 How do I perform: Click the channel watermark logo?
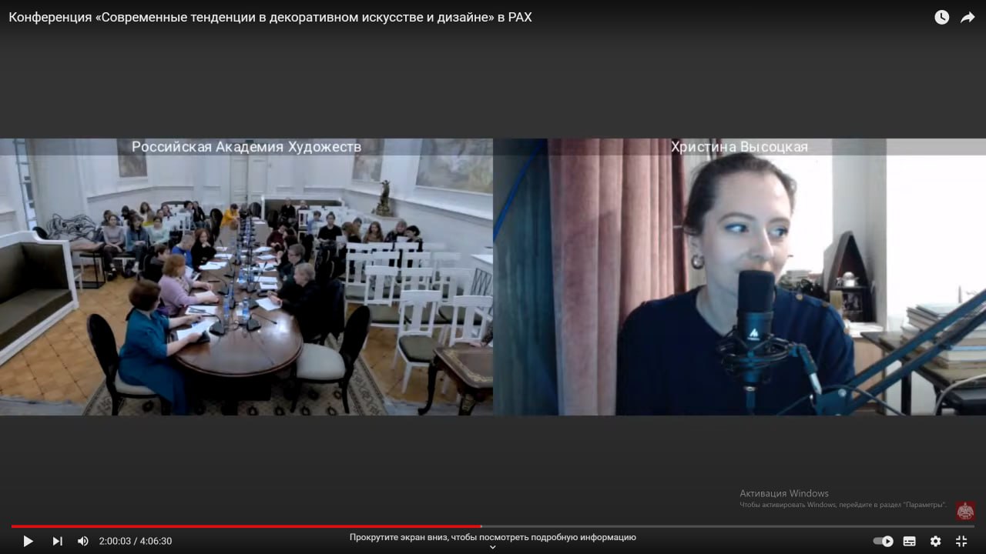point(965,511)
